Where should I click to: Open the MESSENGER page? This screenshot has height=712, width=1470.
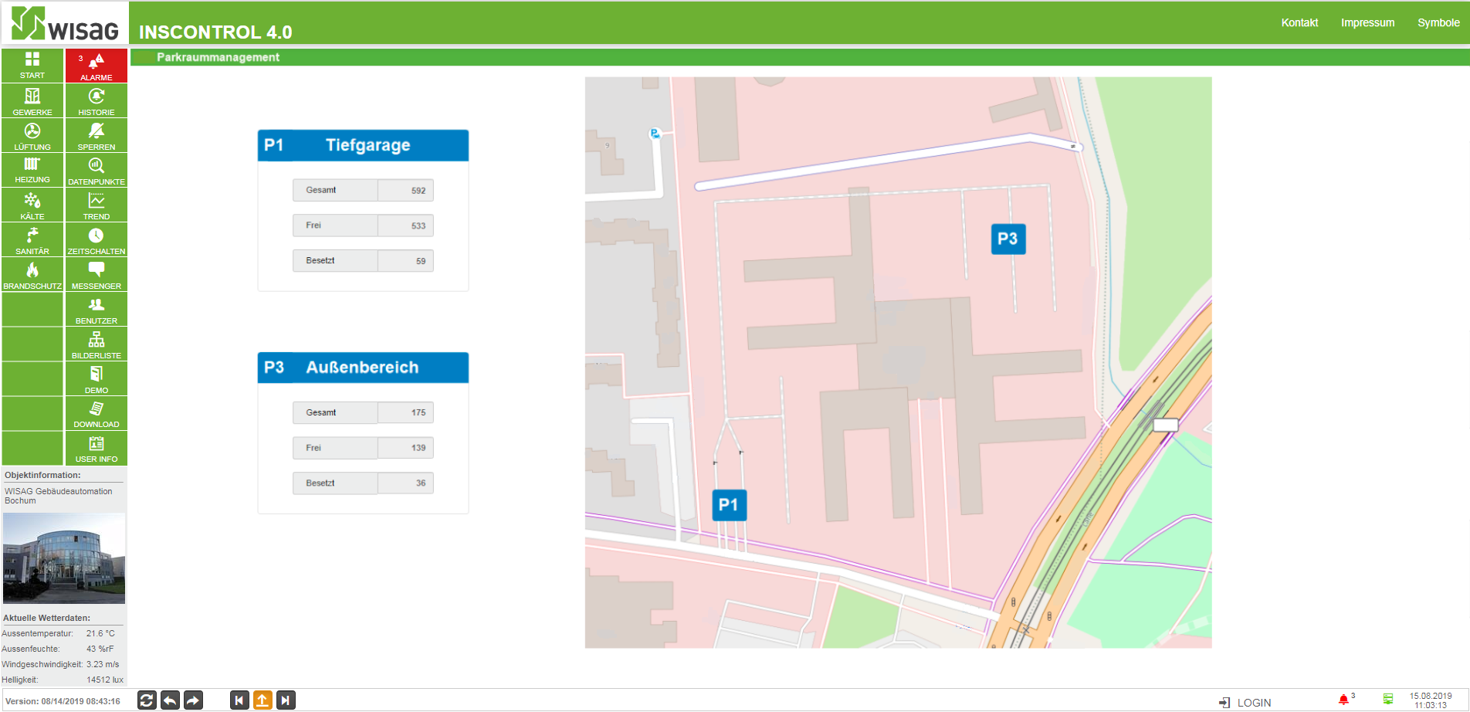coord(97,274)
